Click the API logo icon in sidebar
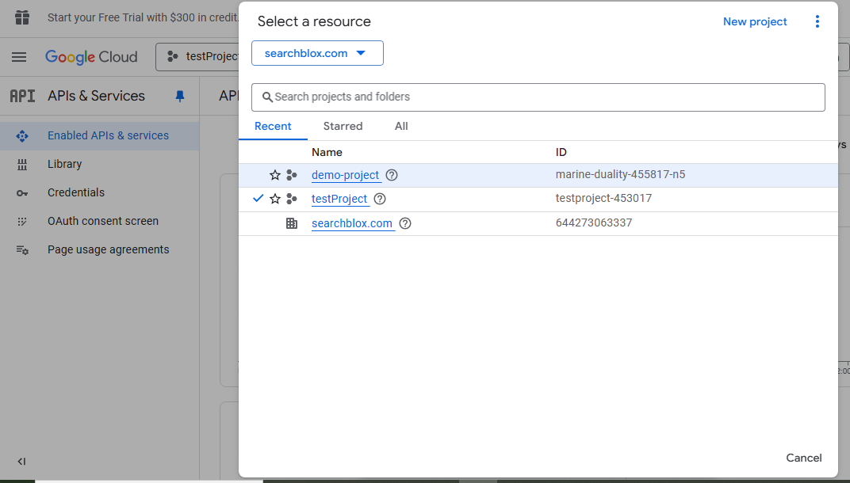The width and height of the screenshot is (850, 483). [x=22, y=96]
